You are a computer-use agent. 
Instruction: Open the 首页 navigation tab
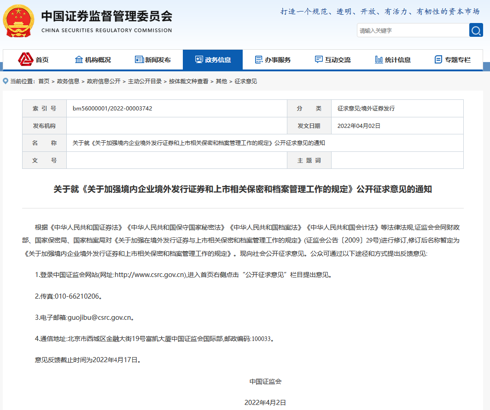(33, 59)
